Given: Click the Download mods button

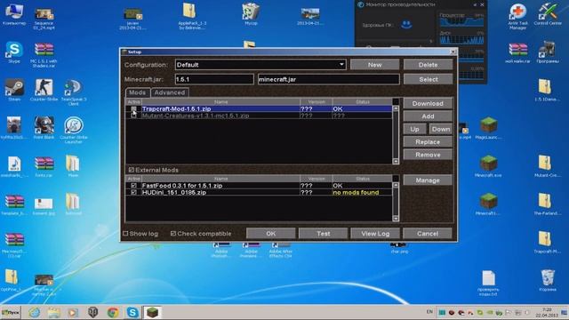Looking at the screenshot, I should tap(428, 103).
